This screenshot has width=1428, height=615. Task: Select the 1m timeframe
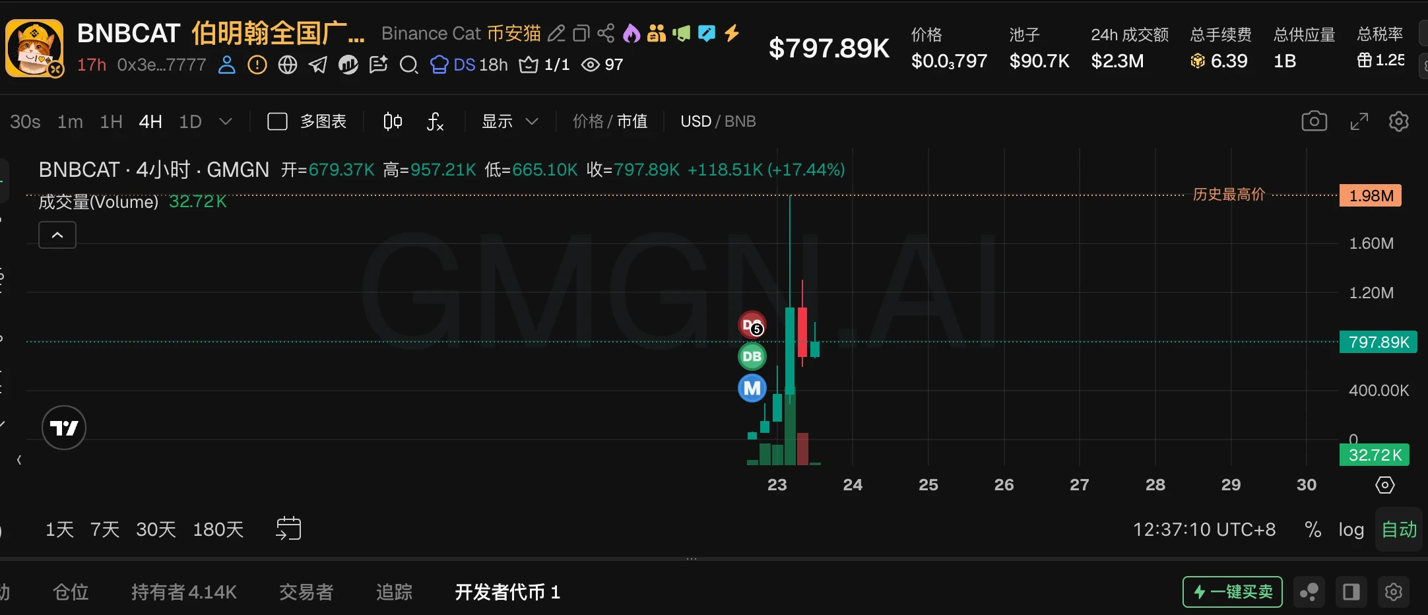coord(70,121)
